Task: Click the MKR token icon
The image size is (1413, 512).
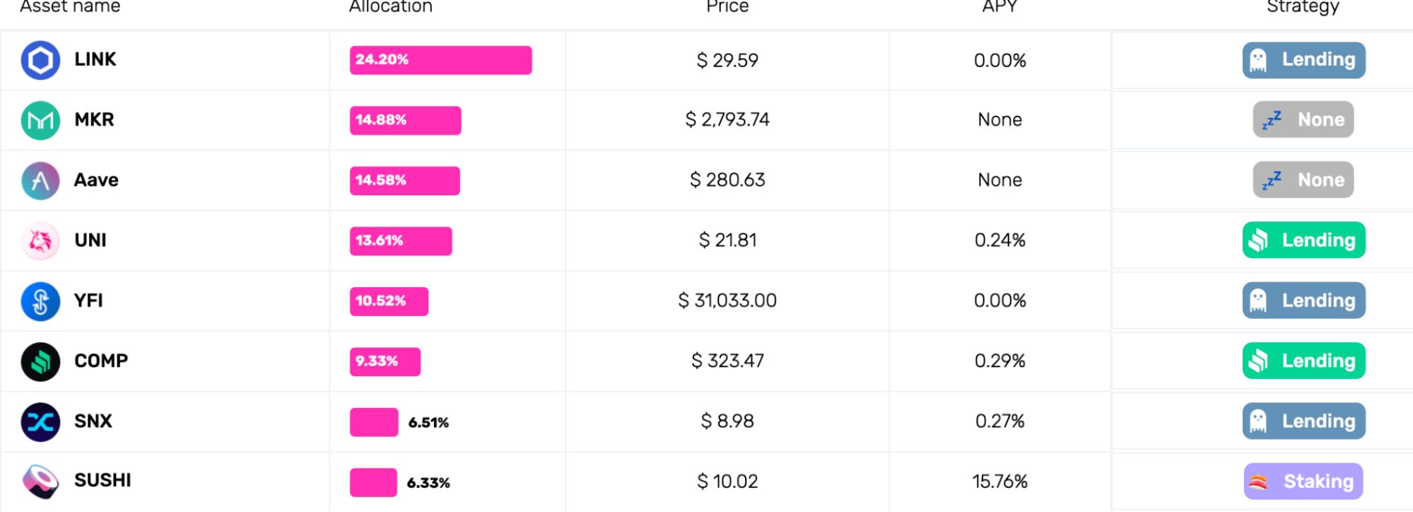Action: coord(40,120)
